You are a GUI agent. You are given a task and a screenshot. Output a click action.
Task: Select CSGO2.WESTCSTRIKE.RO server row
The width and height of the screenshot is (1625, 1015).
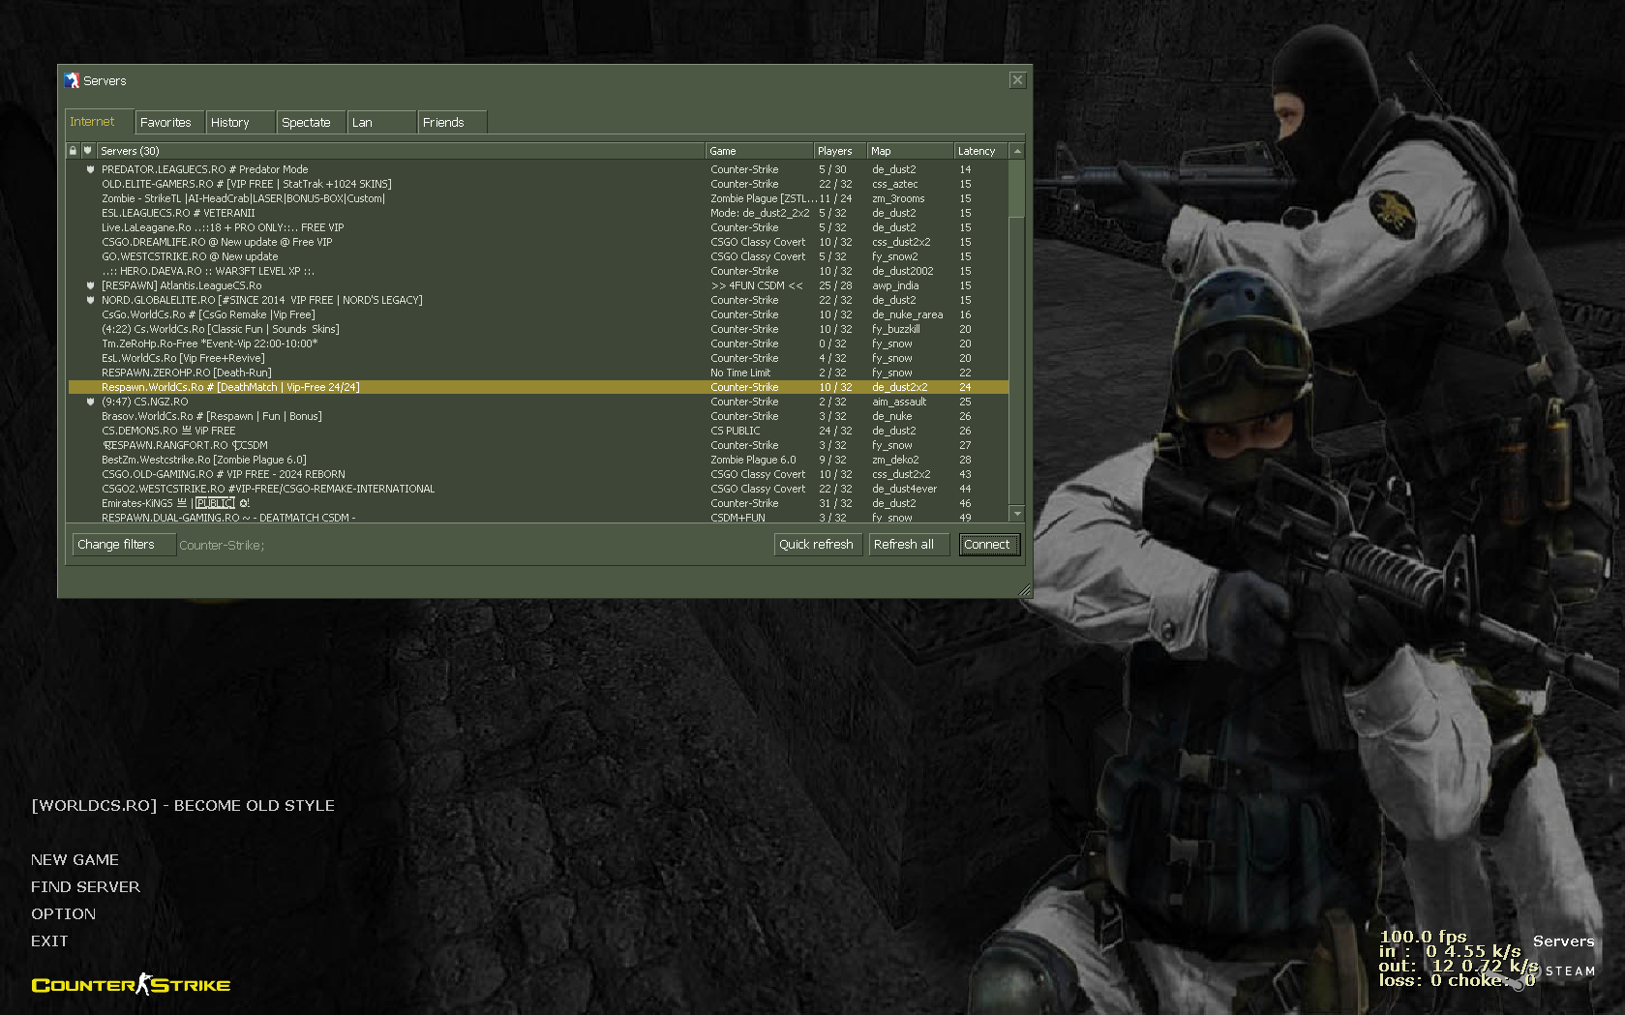click(x=538, y=489)
